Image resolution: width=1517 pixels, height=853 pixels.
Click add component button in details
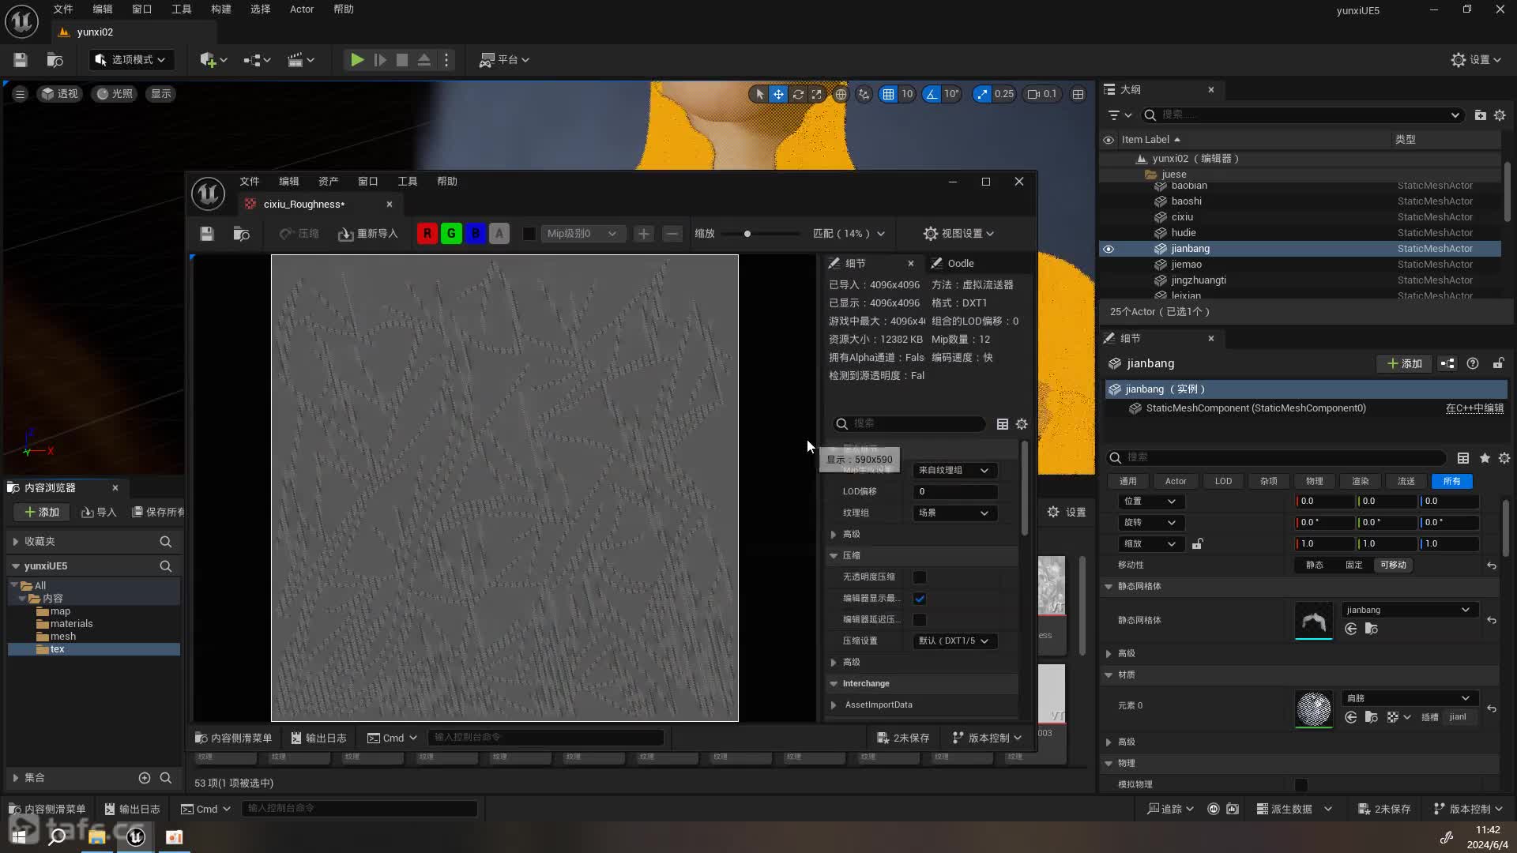1404,364
